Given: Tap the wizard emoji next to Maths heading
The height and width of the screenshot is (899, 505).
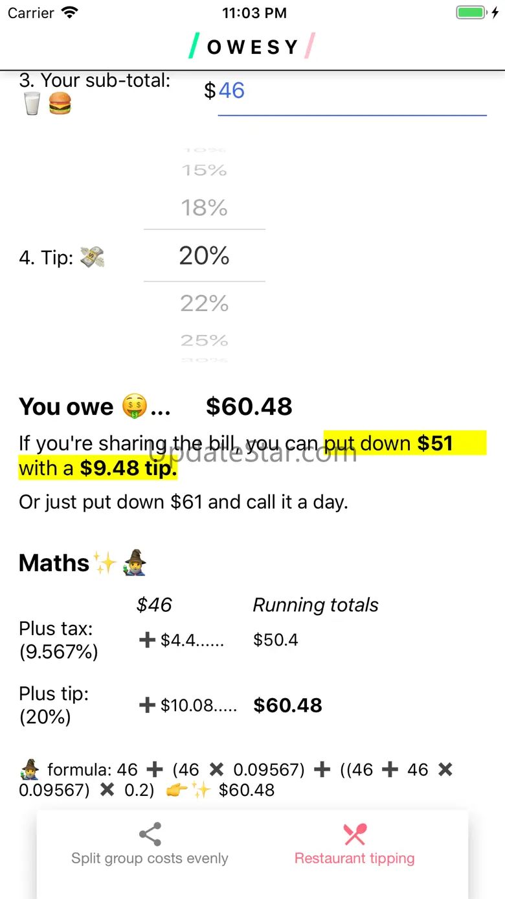Looking at the screenshot, I should pyautogui.click(x=135, y=563).
